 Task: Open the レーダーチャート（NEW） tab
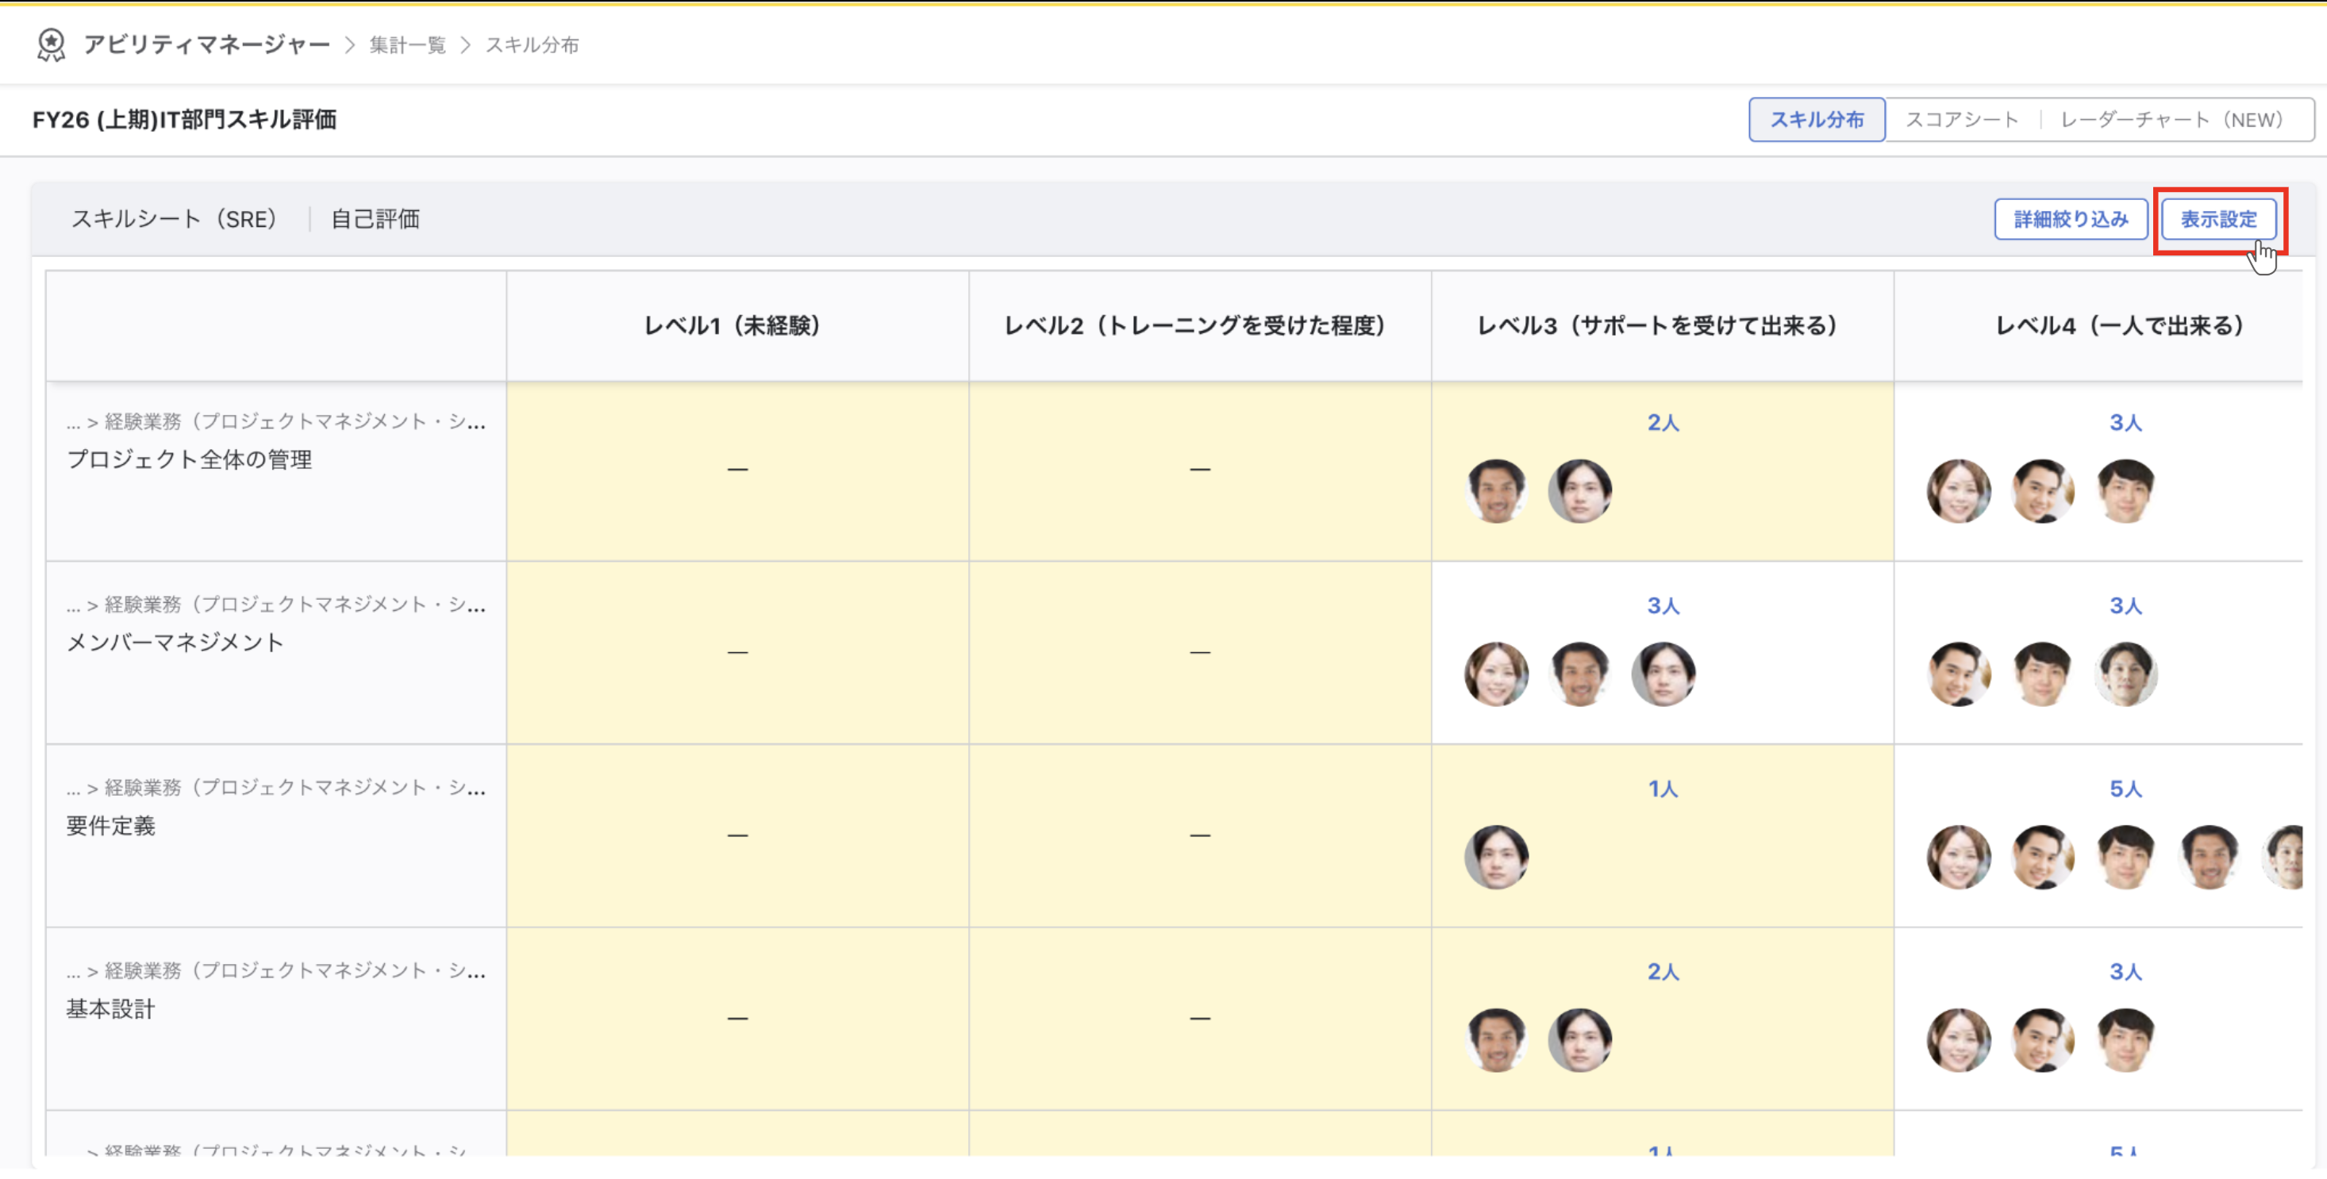pos(2176,119)
